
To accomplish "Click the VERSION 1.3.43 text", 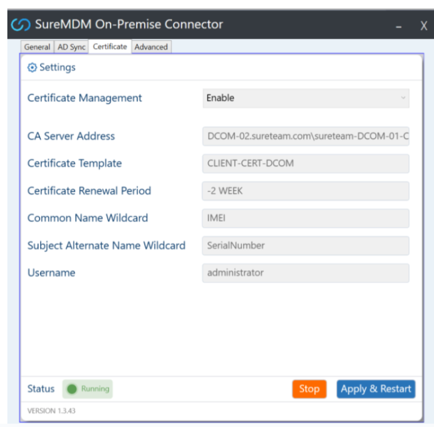I will click(51, 411).
